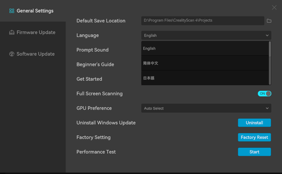Pick 日本語 from the language list
Image resolution: width=282 pixels, height=174 pixels.
click(205, 78)
